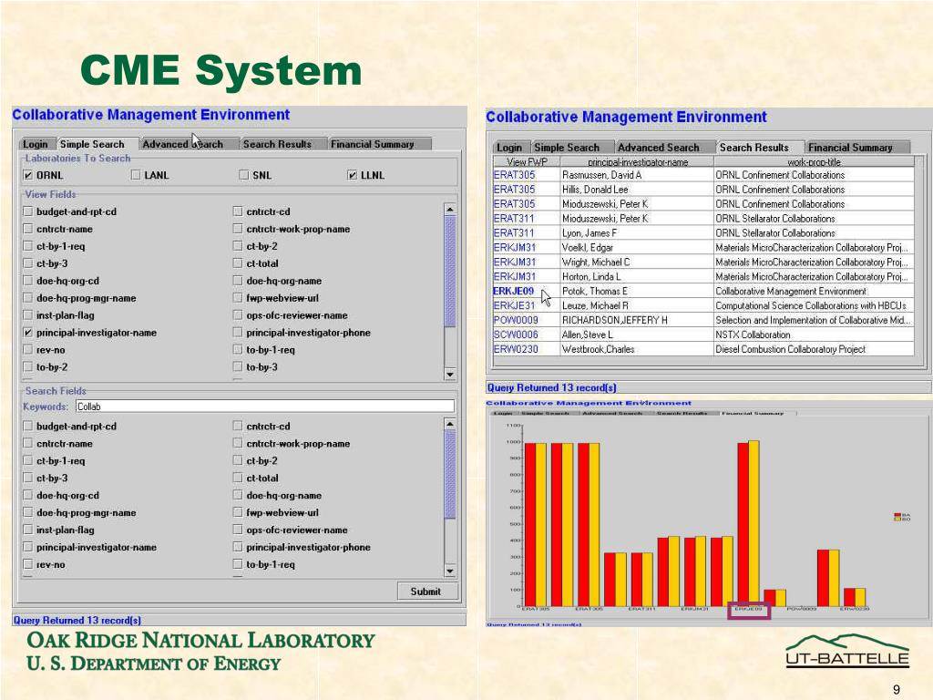Check principal-investigator-phone under View Fields
This screenshot has width=933, height=700.
click(x=238, y=332)
